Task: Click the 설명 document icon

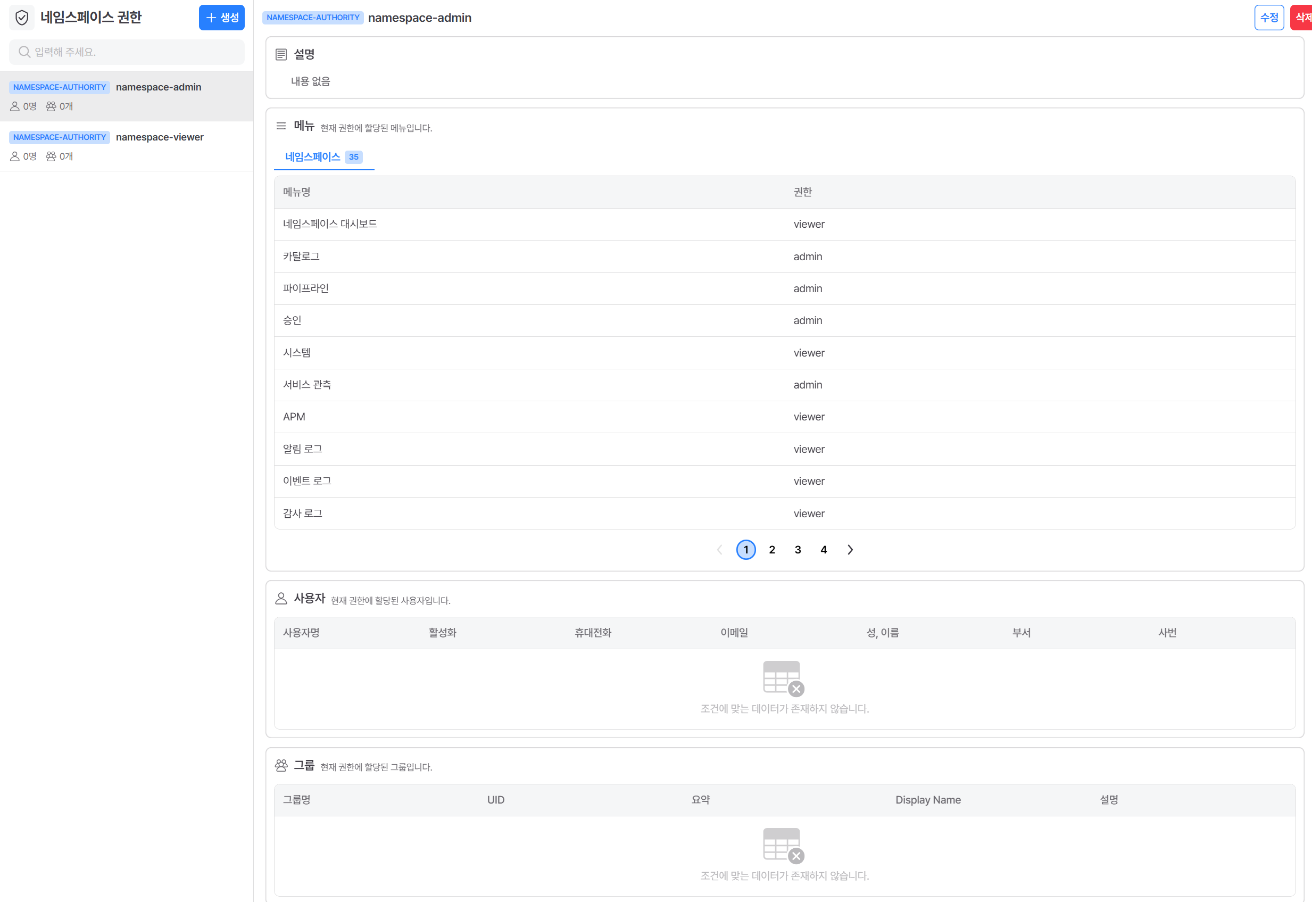Action: [x=281, y=54]
